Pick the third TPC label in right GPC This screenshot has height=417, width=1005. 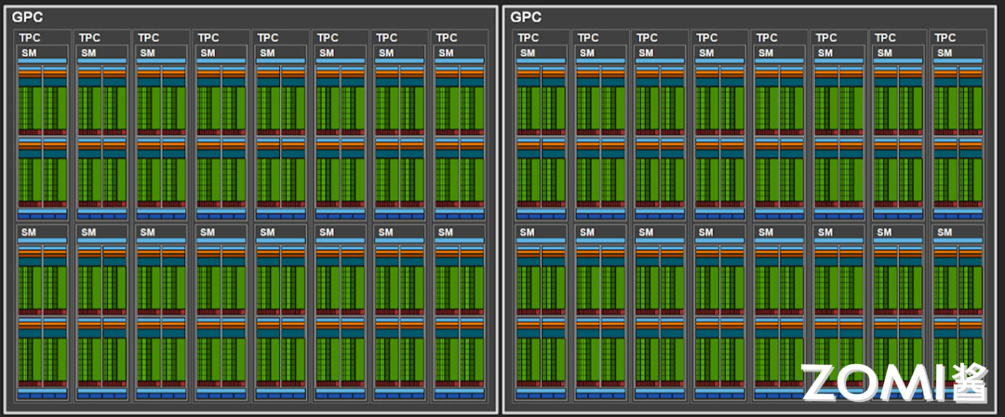pyautogui.click(x=648, y=38)
